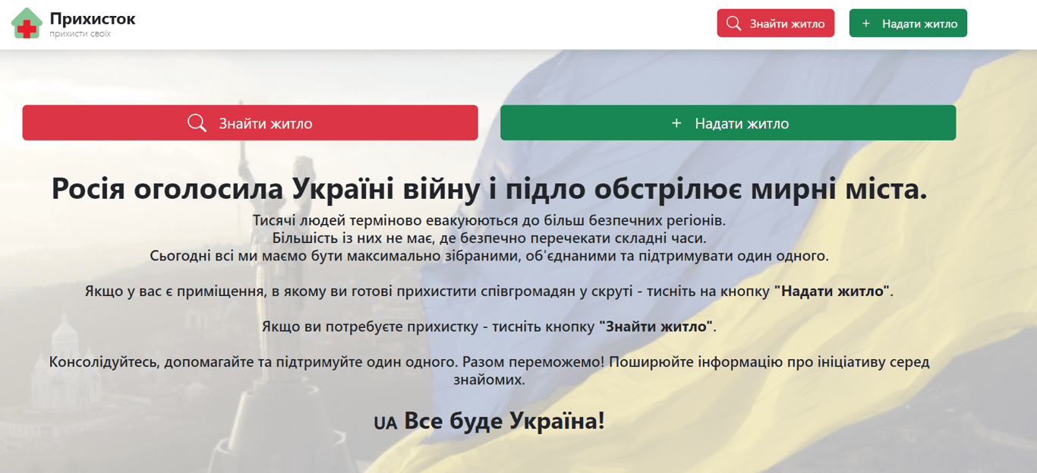This screenshot has width=1037, height=473.
Task: Click the plus icon in header Надати житло button
Action: point(865,24)
